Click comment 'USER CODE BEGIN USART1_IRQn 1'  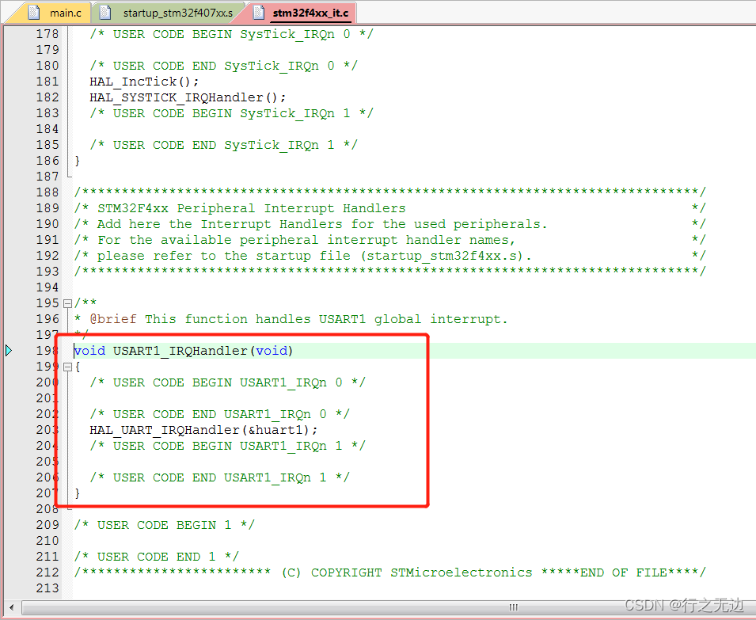[x=227, y=446]
